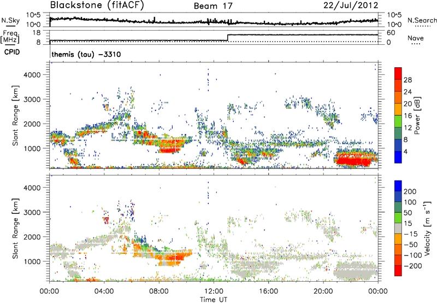
Task: Click the 'Velocity [m s-1]' colorbar title
Action: 427,228
